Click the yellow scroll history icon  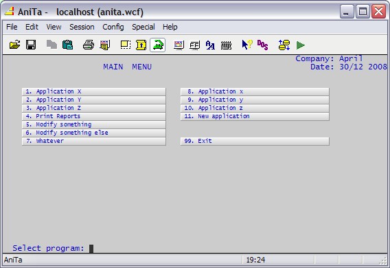pos(141,45)
